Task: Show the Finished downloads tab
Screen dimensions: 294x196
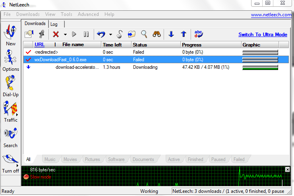Action: coord(195,159)
